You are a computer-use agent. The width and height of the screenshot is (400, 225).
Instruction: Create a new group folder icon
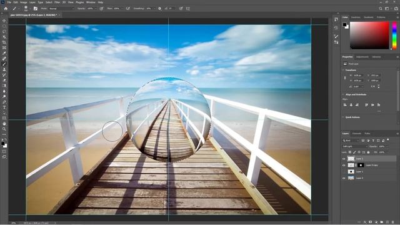382,222
